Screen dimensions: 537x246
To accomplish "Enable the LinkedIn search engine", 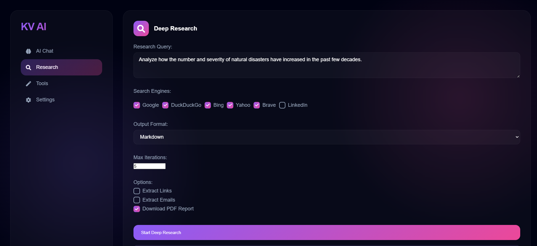I will tap(282, 105).
